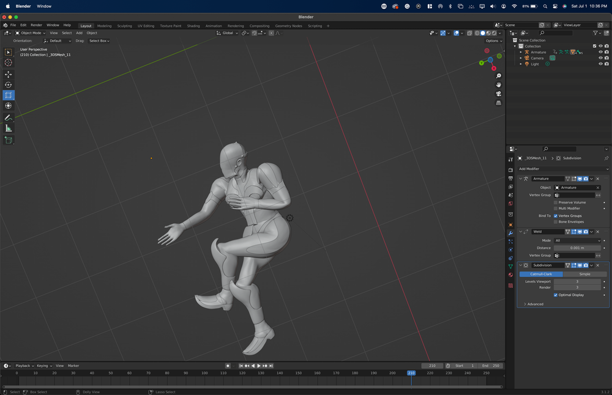Expand the Armature tree item in outliner
Viewport: 612px width, 395px height.
(521, 52)
